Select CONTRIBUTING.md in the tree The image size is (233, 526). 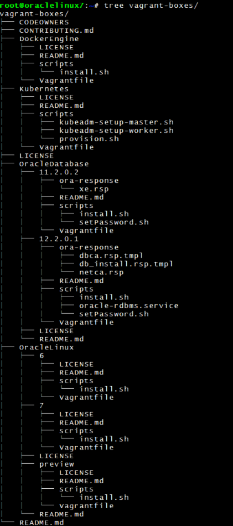[56, 31]
